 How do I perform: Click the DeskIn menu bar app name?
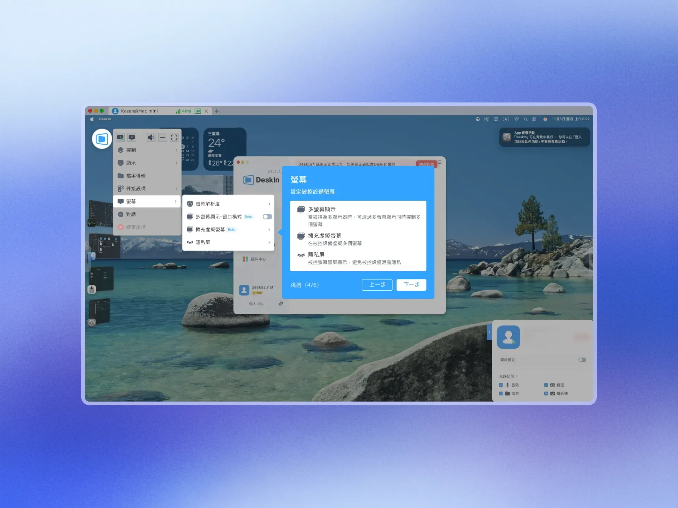coord(105,119)
